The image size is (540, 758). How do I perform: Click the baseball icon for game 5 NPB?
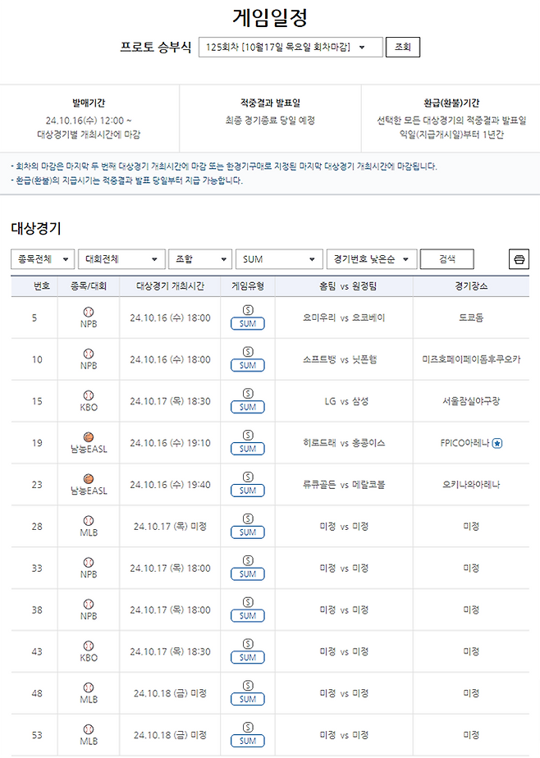point(89,312)
